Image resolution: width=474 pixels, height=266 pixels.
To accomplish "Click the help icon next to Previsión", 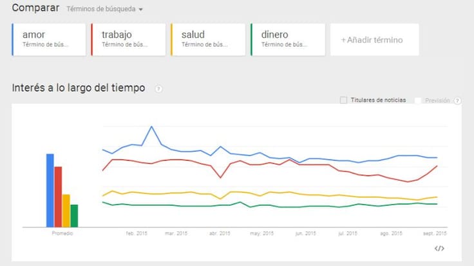I will pos(457,101).
